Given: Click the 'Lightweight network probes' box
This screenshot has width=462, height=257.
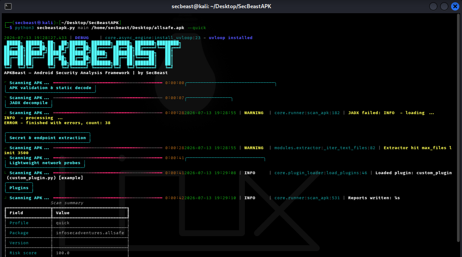Looking at the screenshot, I should 45,163.
